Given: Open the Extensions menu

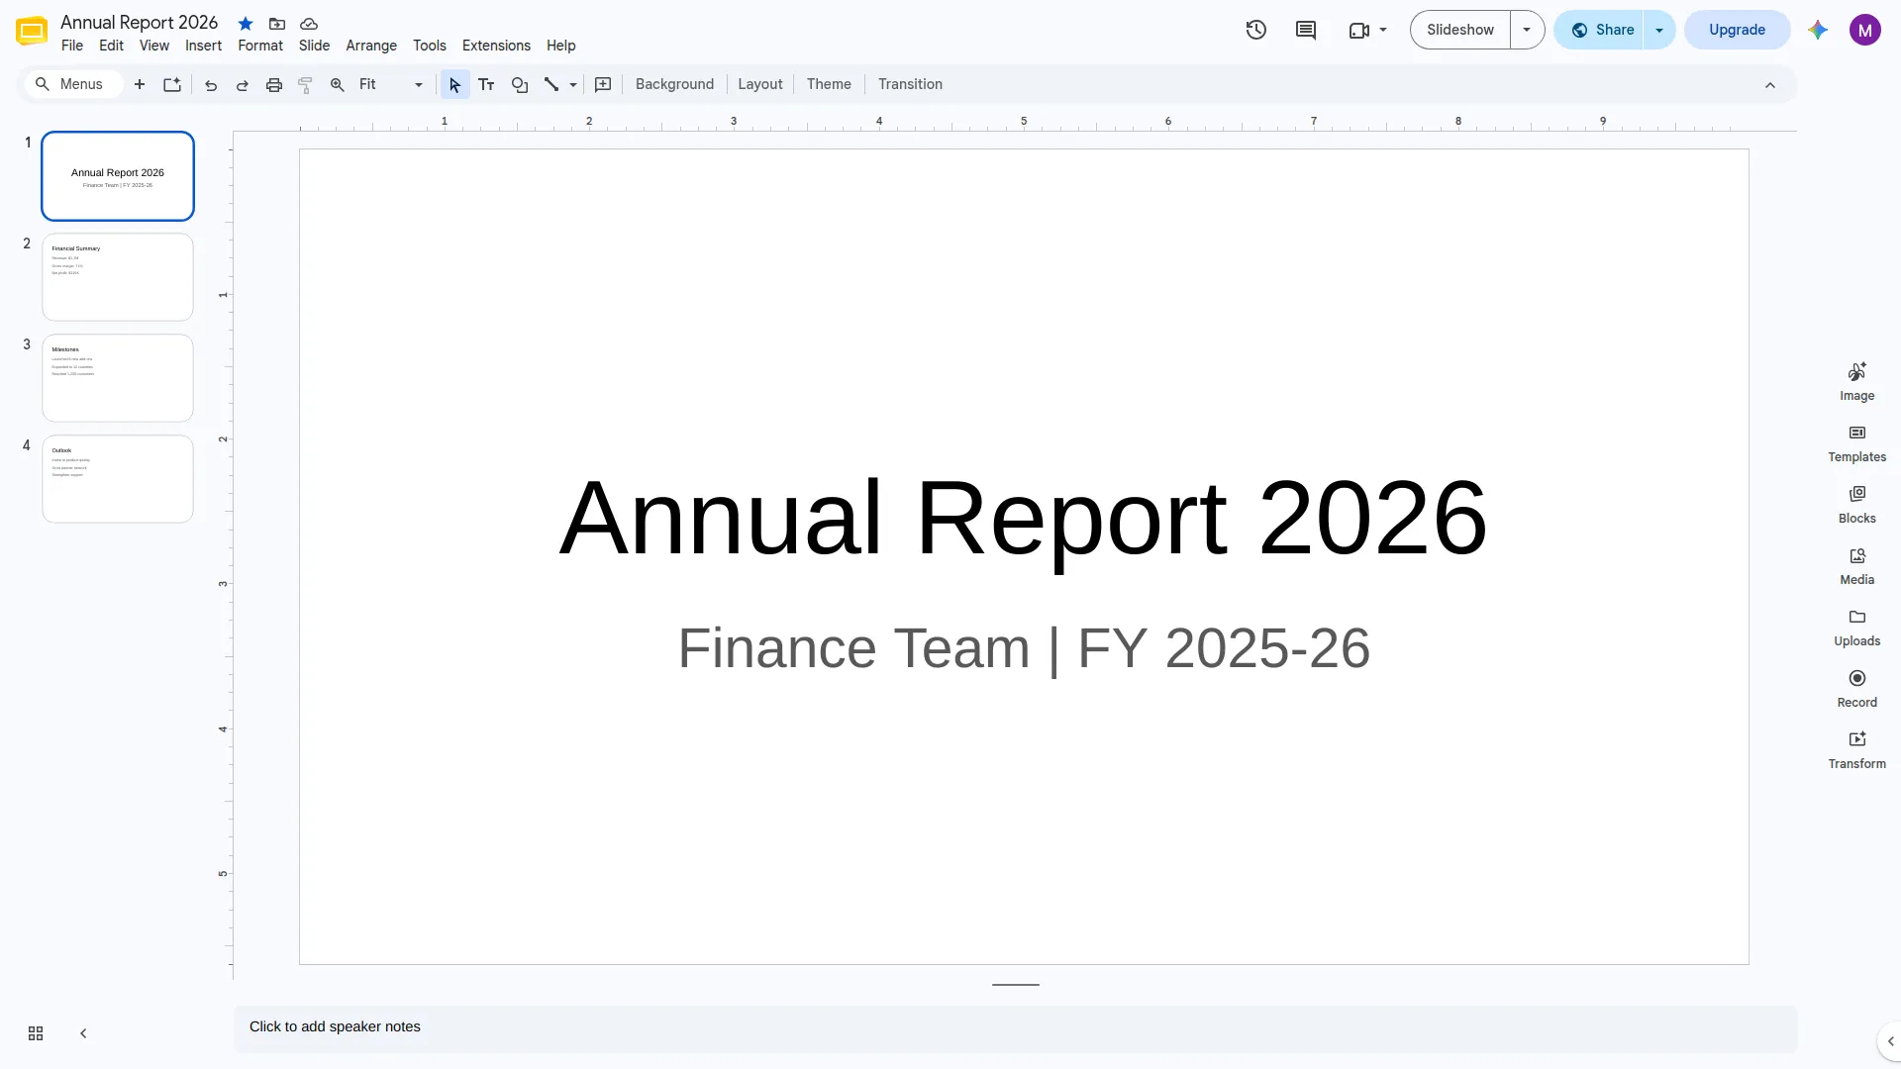Looking at the screenshot, I should pos(496,46).
